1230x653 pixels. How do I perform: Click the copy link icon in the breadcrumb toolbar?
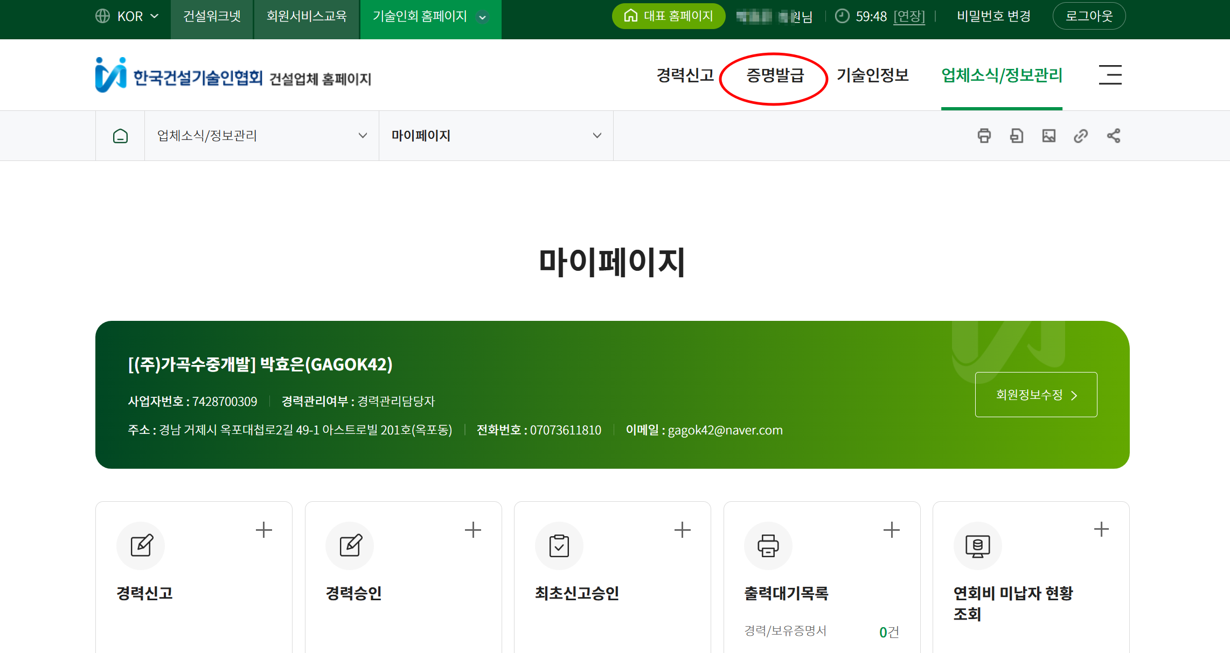pos(1081,136)
